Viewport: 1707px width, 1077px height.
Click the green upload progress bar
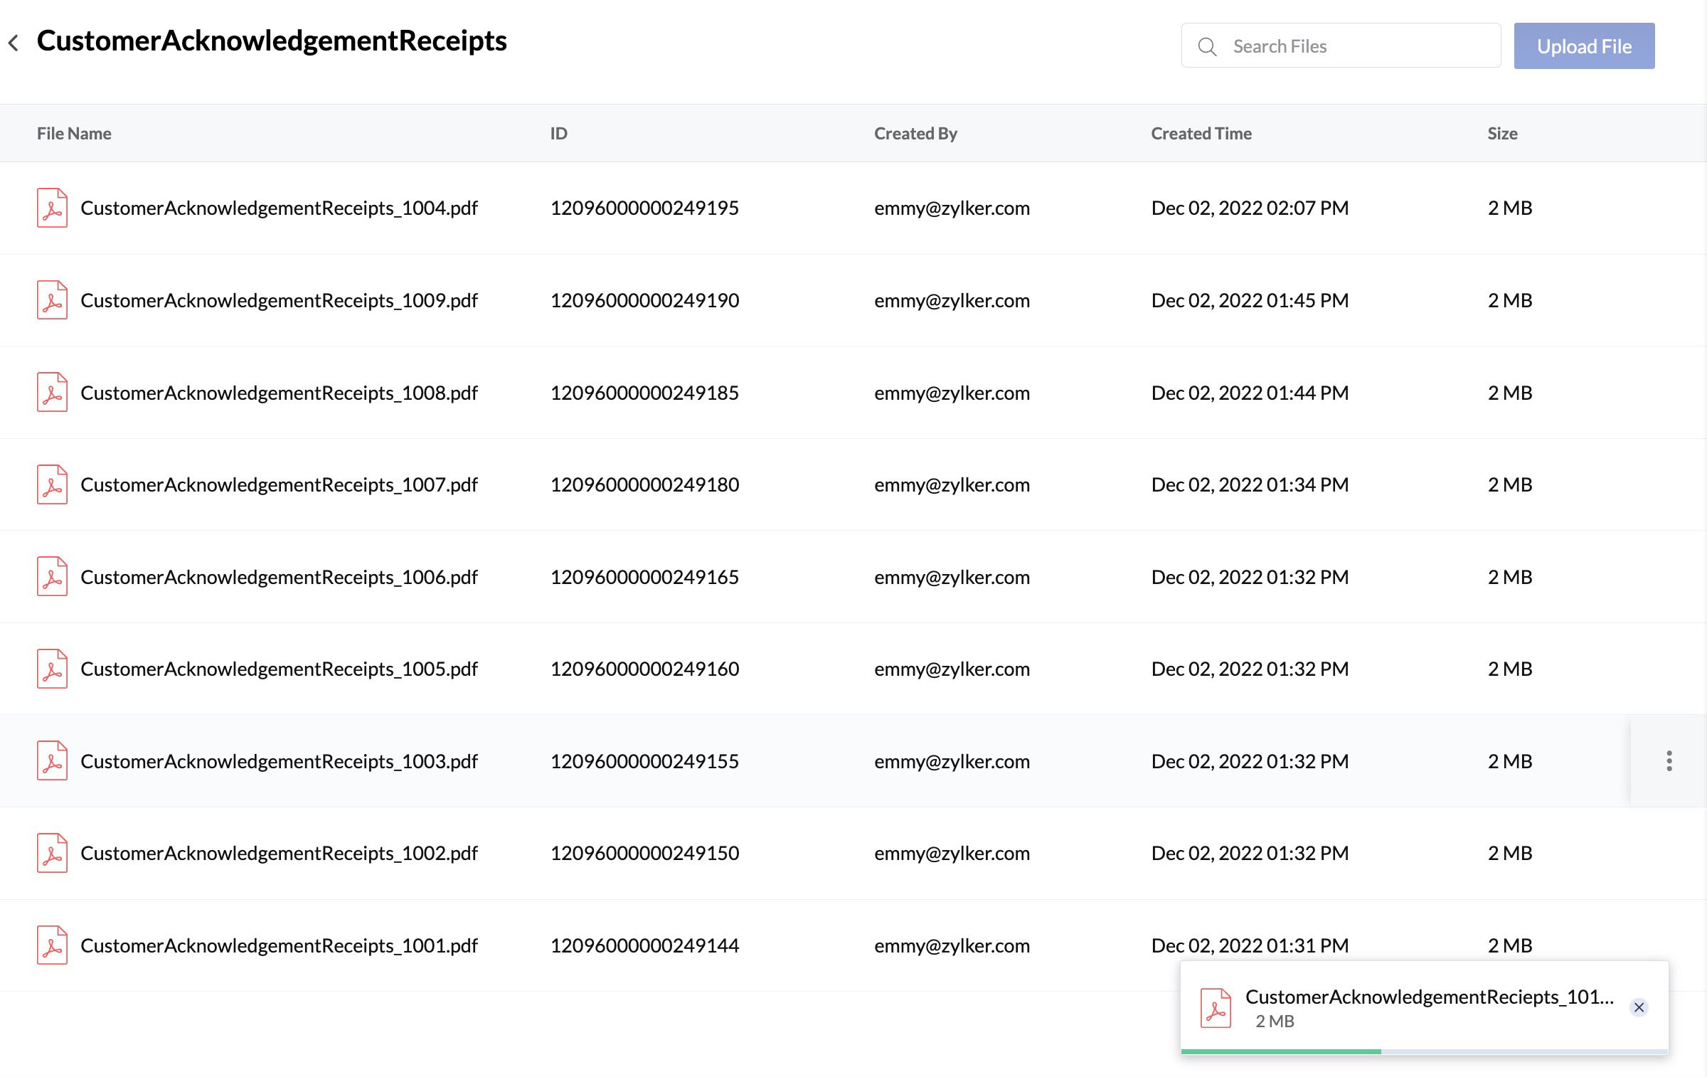[1280, 1051]
